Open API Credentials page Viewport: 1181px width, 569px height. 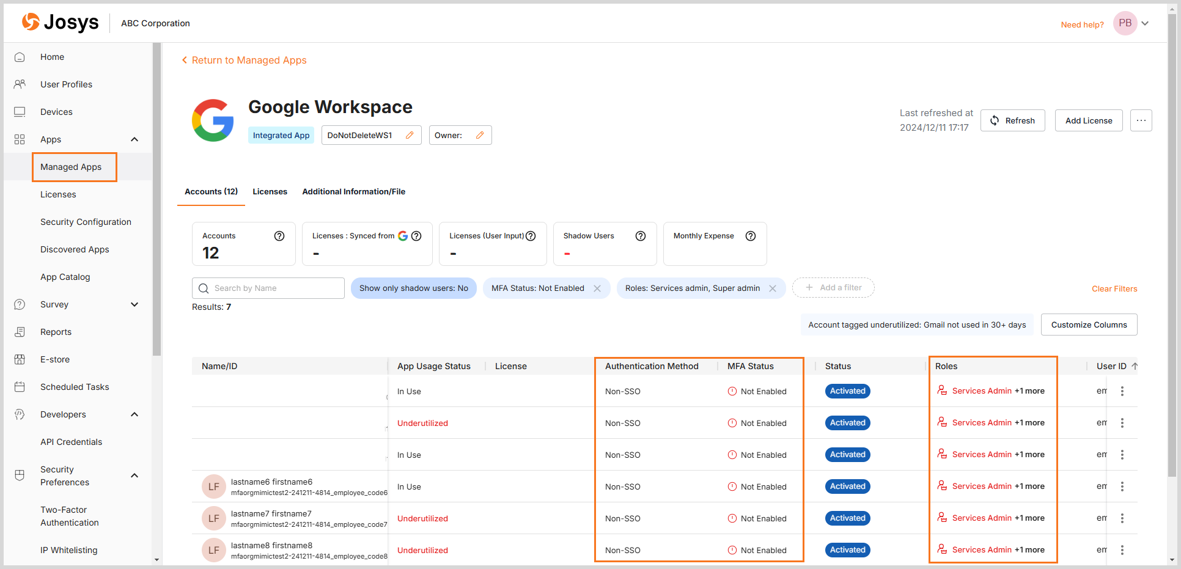coord(71,442)
